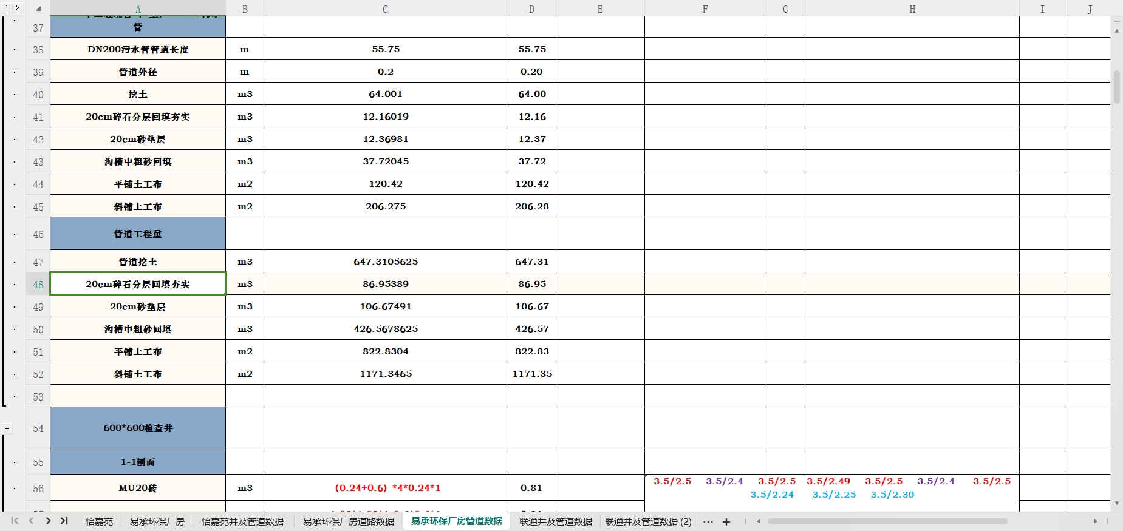Click 斜铺土工布 cell in row 45
The image size is (1123, 531).
pos(138,206)
